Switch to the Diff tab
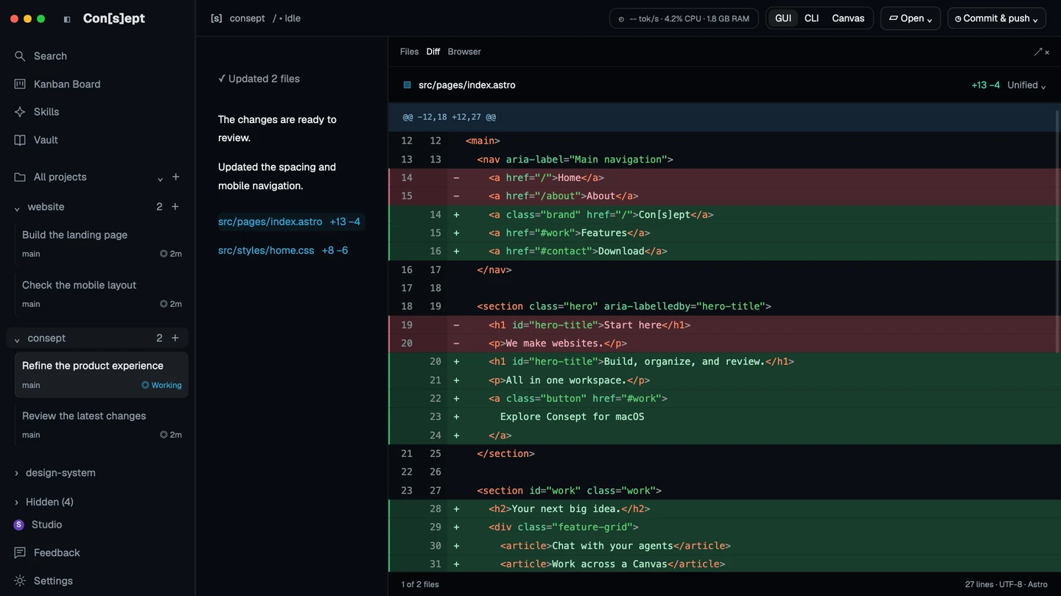The image size is (1061, 596). tap(433, 52)
